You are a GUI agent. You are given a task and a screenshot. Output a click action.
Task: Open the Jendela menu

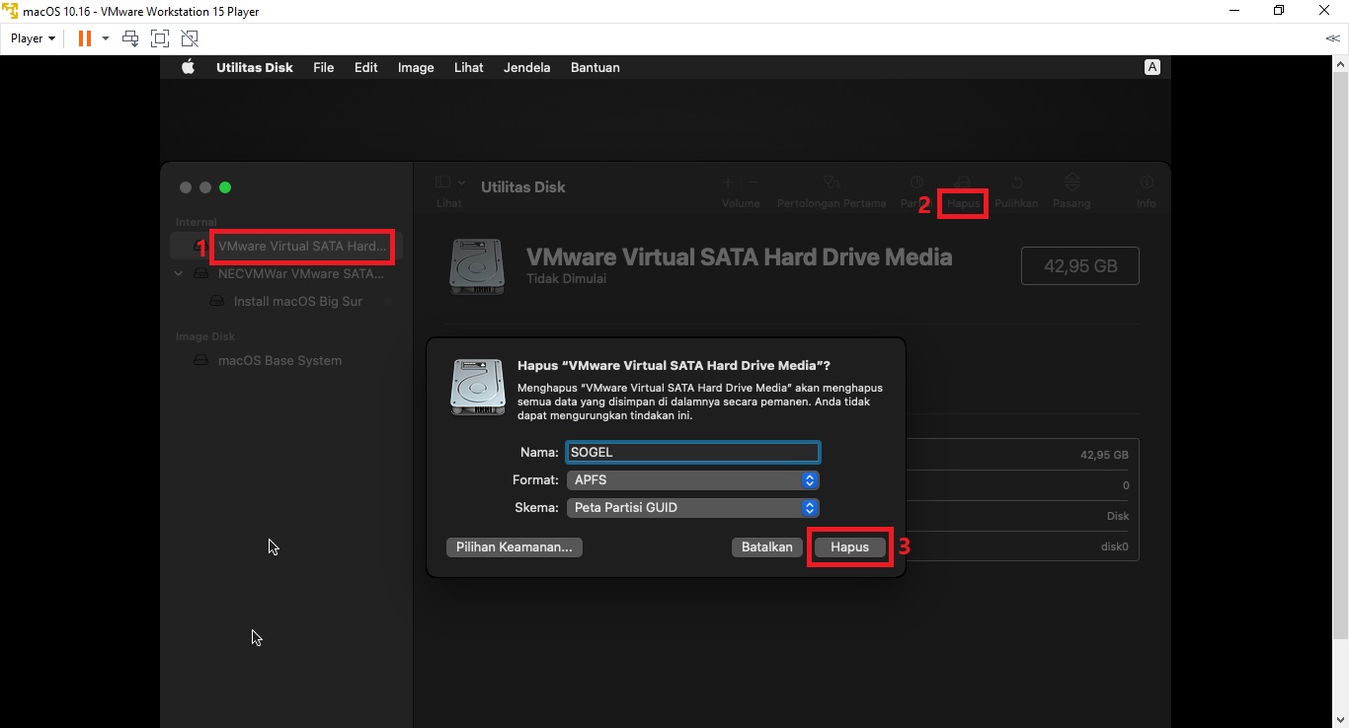(x=527, y=67)
